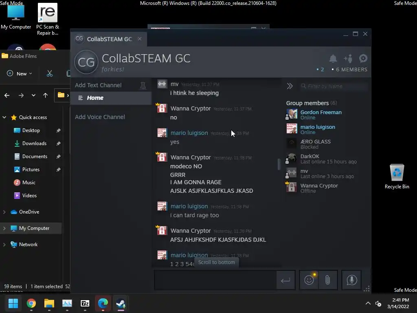This screenshot has height=313, width=417.
Task: Collapse Quick access in File Explorer
Action: (x=4, y=117)
